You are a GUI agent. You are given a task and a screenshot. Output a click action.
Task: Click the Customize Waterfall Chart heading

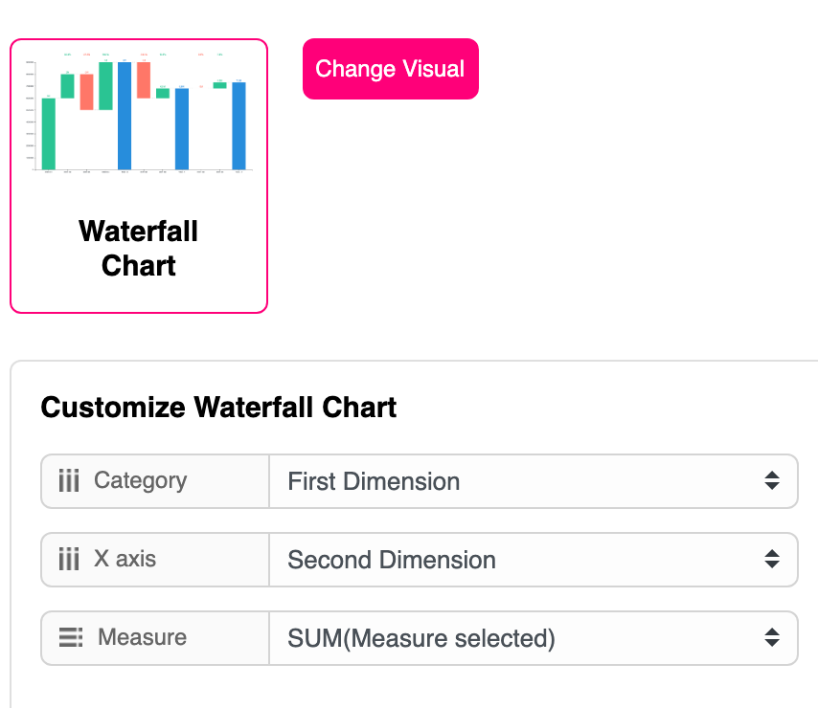[218, 408]
